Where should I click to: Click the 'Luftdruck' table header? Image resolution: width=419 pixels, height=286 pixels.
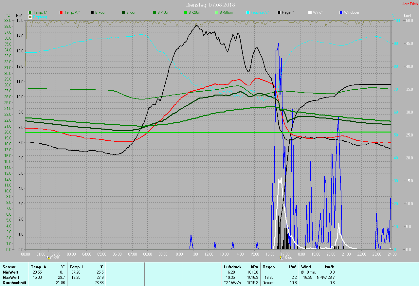pyautogui.click(x=233, y=267)
